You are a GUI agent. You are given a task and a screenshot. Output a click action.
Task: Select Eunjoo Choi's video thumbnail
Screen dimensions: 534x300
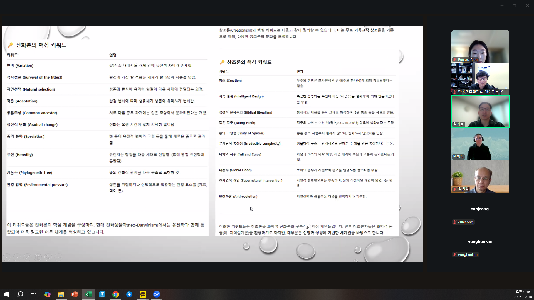tap(480, 46)
